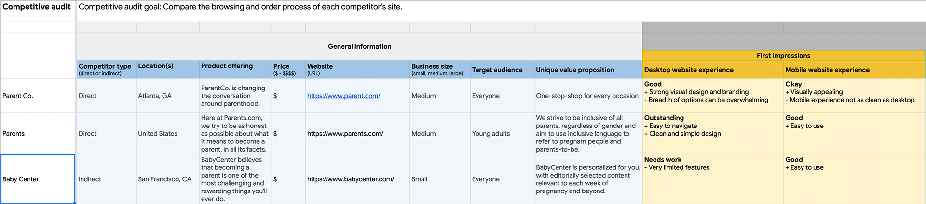
Task: Click the One-stop-shop value proposition cell
Action: tap(588, 96)
